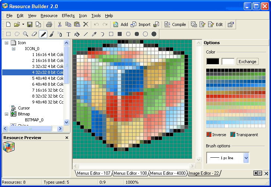Open the brush line width dropdown

(x=246, y=158)
